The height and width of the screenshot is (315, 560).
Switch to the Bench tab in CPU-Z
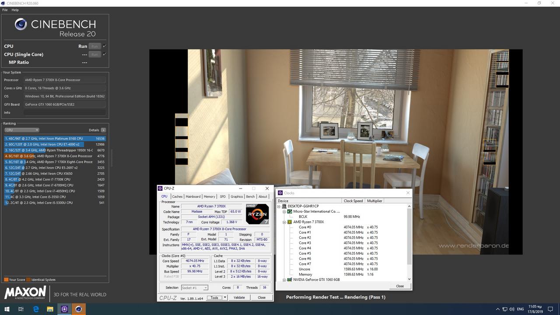click(250, 196)
